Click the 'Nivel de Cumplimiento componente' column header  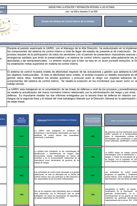coord(21,120)
